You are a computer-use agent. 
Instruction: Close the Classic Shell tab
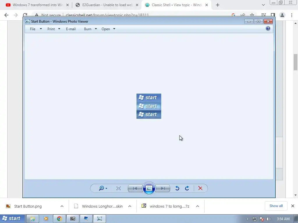click(207, 5)
